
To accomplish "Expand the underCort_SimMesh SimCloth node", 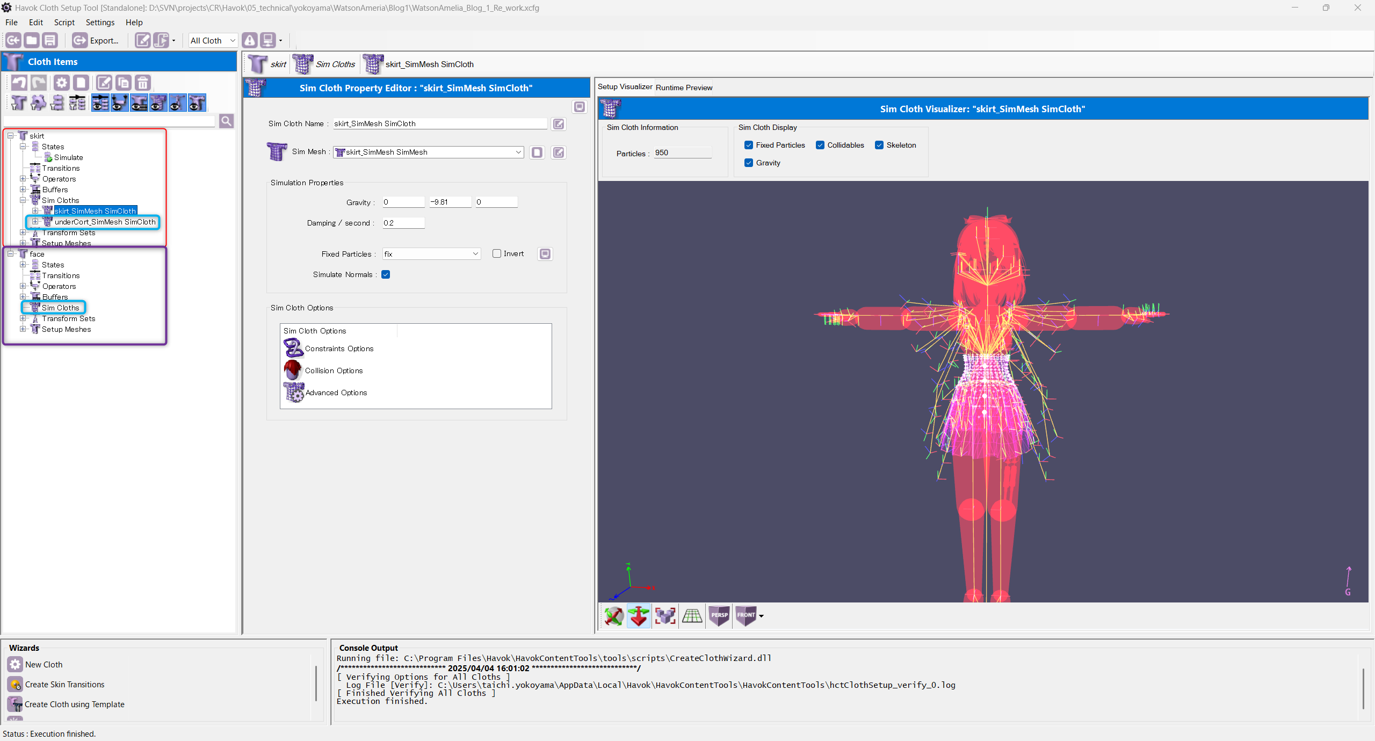I will point(35,222).
